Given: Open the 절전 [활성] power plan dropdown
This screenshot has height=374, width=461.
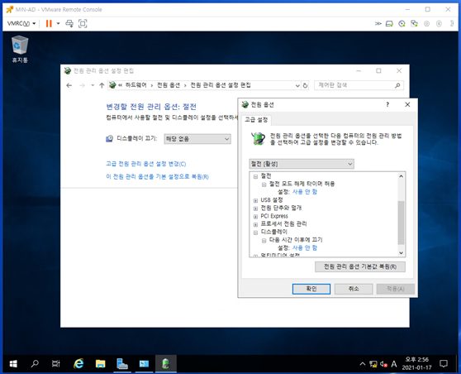Looking at the screenshot, I should point(302,164).
